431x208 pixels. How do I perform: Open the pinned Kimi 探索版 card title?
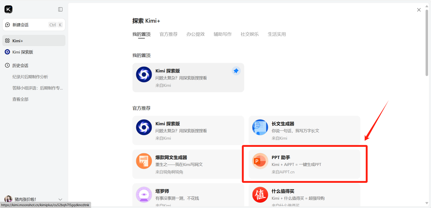(168, 71)
